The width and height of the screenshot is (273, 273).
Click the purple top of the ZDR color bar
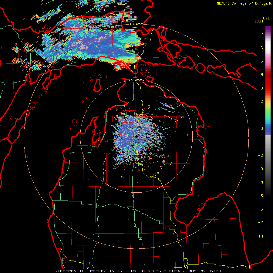click(x=268, y=30)
